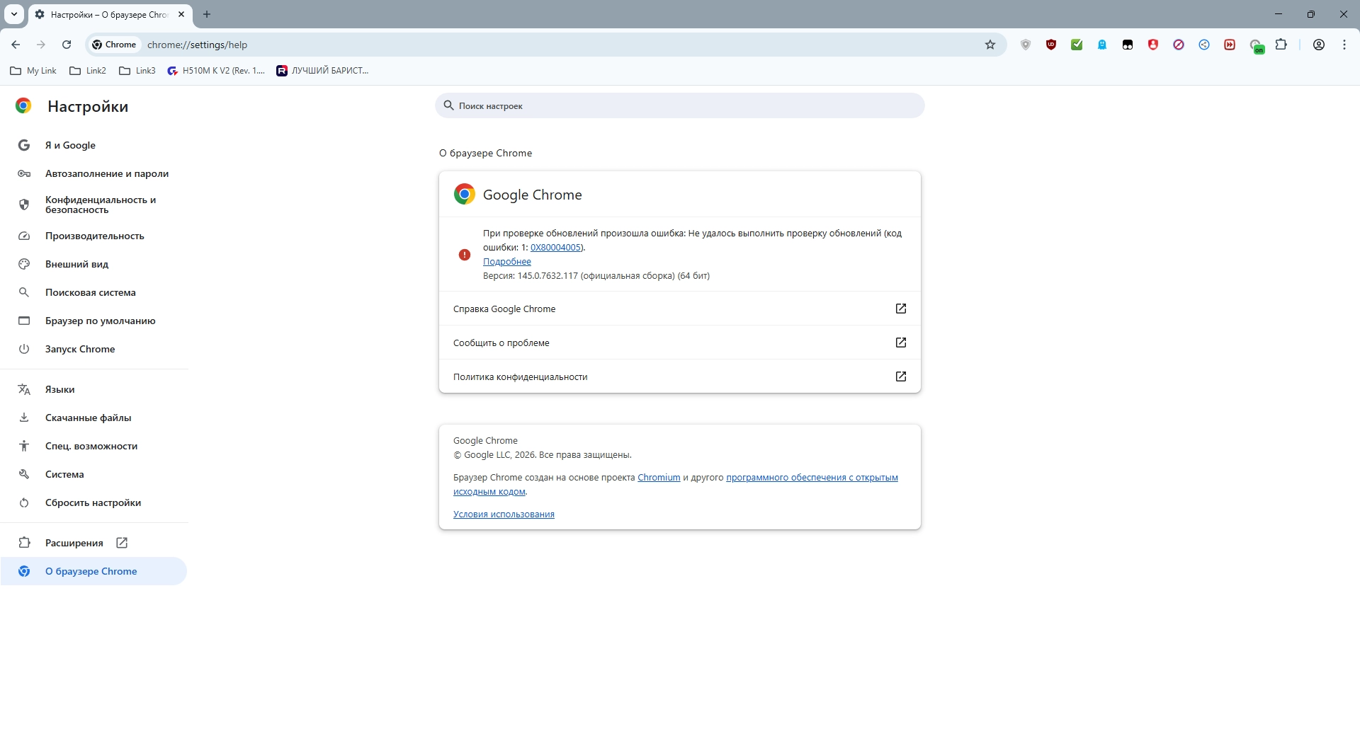
Task: Open 'Справка Google Chrome' row
Action: [680, 309]
